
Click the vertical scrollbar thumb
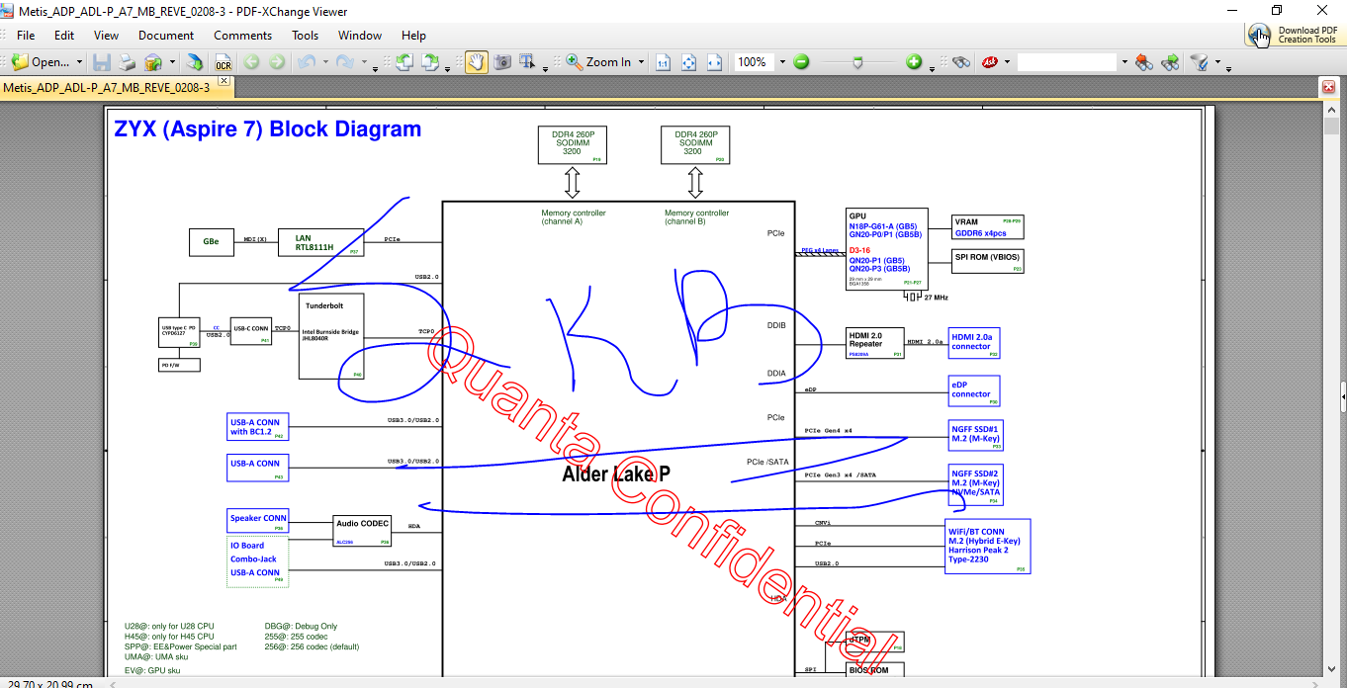(x=1330, y=127)
